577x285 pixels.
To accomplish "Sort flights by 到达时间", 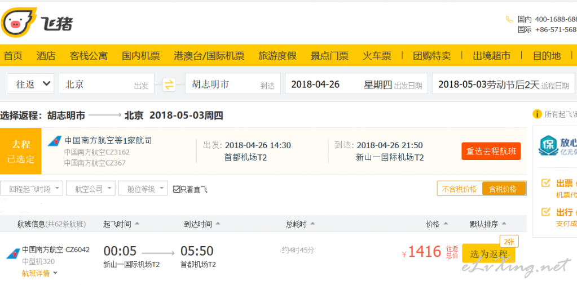I will click(x=202, y=224).
